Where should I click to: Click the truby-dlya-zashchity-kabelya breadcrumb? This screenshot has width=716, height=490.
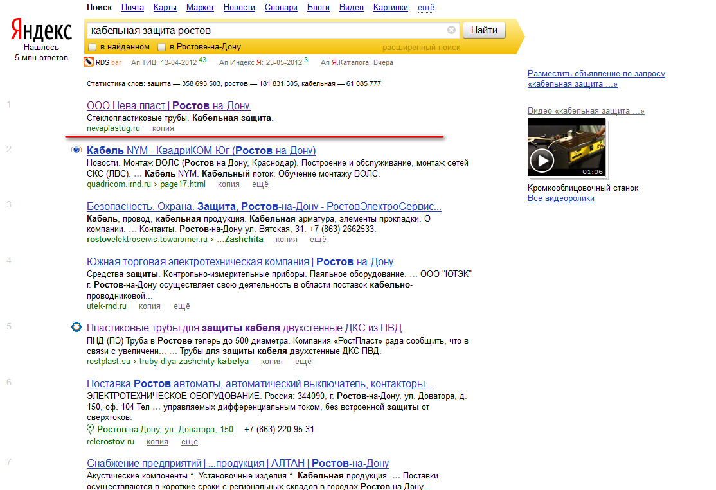click(x=194, y=362)
